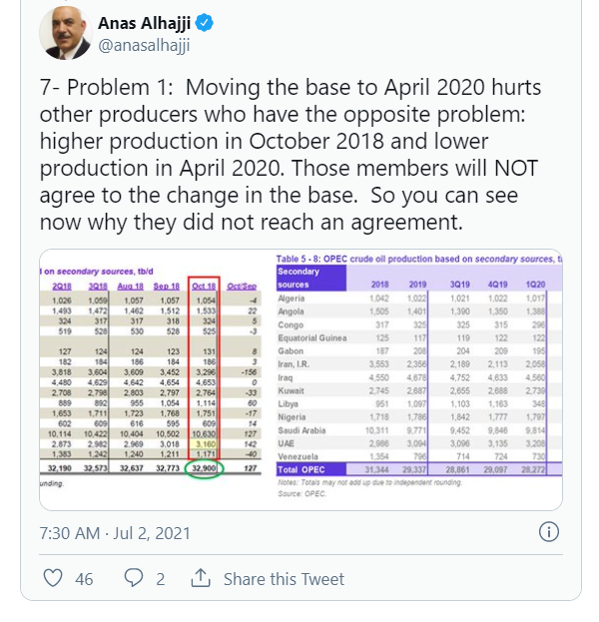Click the Anas Alhajji display name
The width and height of the screenshot is (599, 622).
pyautogui.click(x=145, y=23)
